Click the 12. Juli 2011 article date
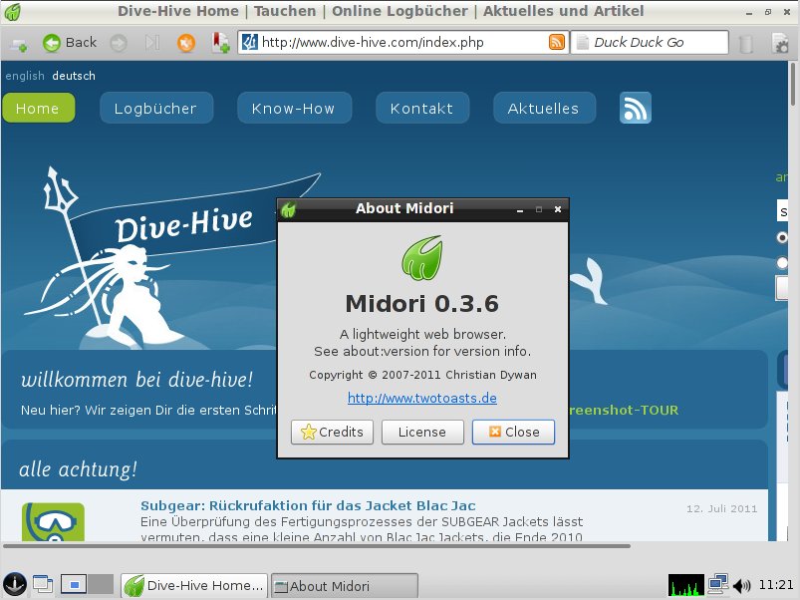This screenshot has height=600, width=800. [721, 508]
